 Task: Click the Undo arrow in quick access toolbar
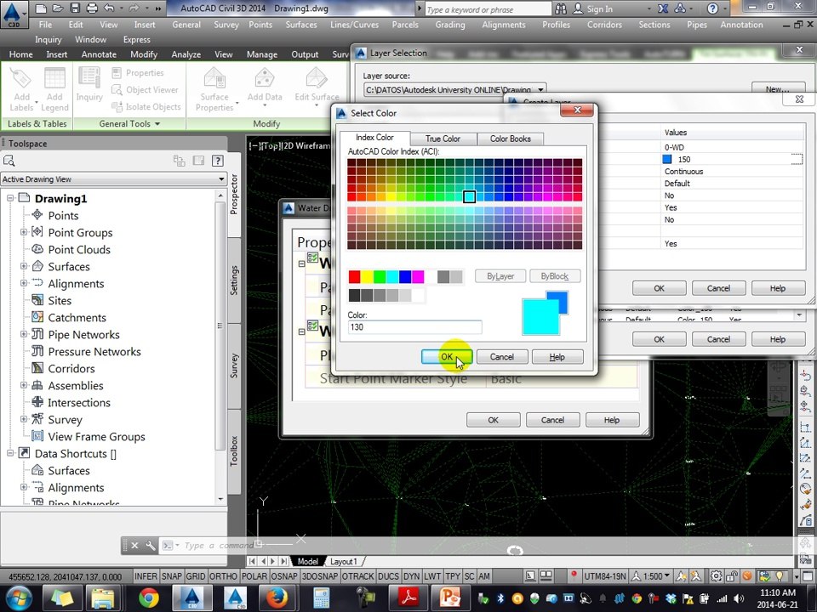pyautogui.click(x=109, y=8)
